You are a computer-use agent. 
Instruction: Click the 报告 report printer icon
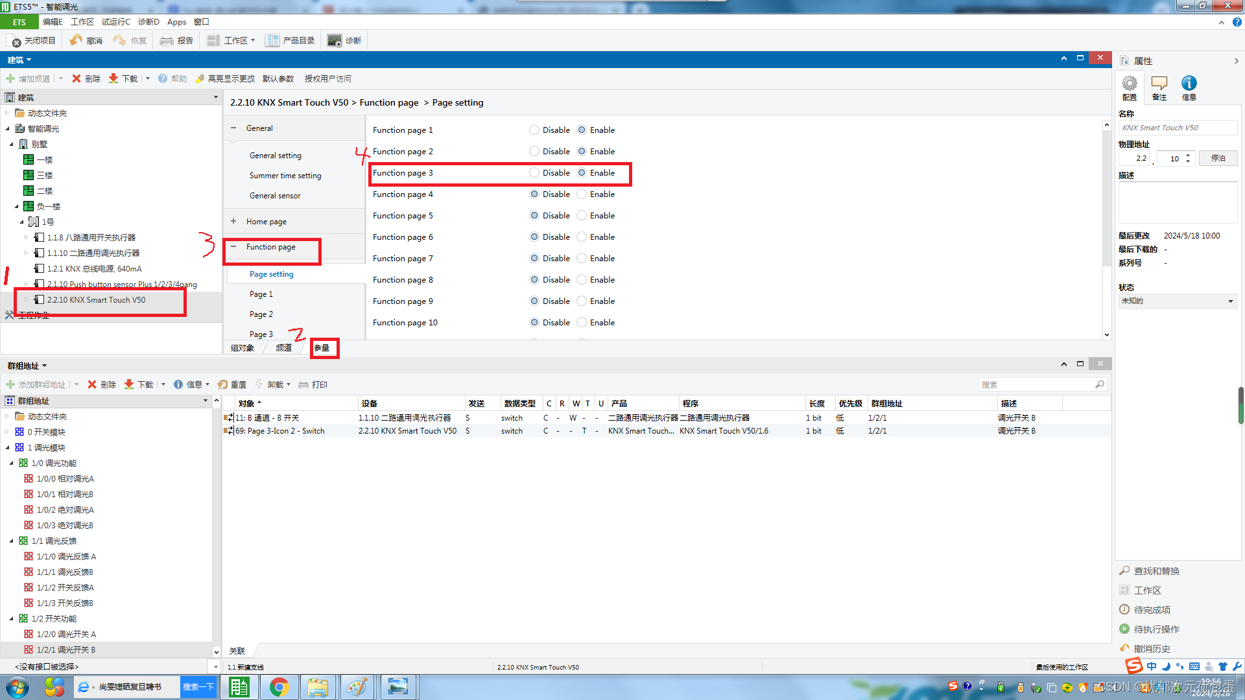click(167, 40)
